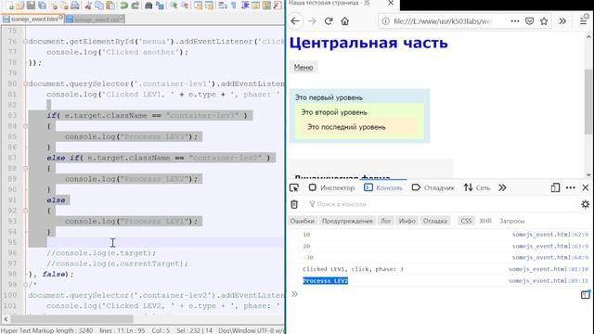Open source link somejs_event.html:81:10
This screenshot has height=334, width=594.
point(549,269)
